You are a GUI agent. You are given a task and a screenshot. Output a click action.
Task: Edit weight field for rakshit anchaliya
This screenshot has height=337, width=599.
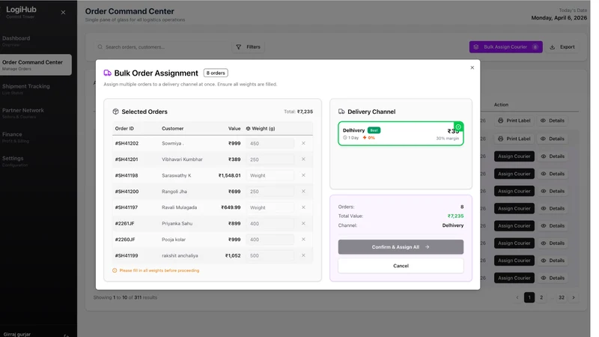pyautogui.click(x=270, y=256)
